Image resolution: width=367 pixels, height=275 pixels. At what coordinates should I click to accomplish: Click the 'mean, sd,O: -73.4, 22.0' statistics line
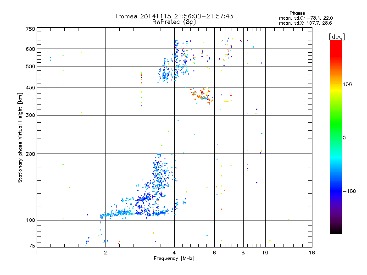[x=306, y=18]
